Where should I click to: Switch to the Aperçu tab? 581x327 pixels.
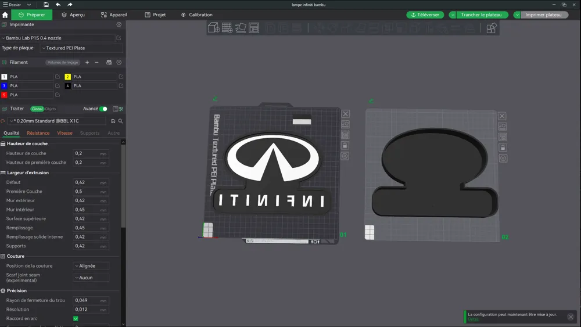(73, 15)
